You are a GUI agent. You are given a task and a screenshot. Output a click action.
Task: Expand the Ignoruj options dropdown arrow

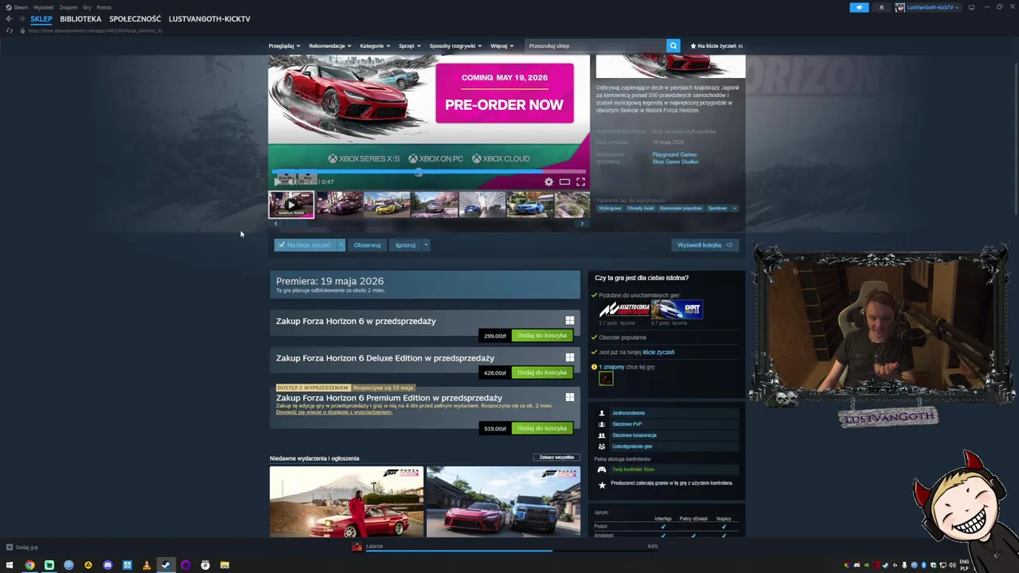tap(426, 245)
